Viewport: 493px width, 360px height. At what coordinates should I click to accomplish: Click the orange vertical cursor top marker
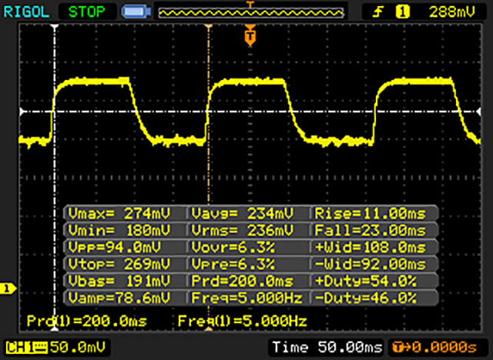pyautogui.click(x=209, y=27)
